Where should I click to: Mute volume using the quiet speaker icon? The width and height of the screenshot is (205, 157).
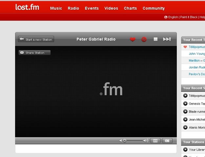pyautogui.click(x=121, y=141)
